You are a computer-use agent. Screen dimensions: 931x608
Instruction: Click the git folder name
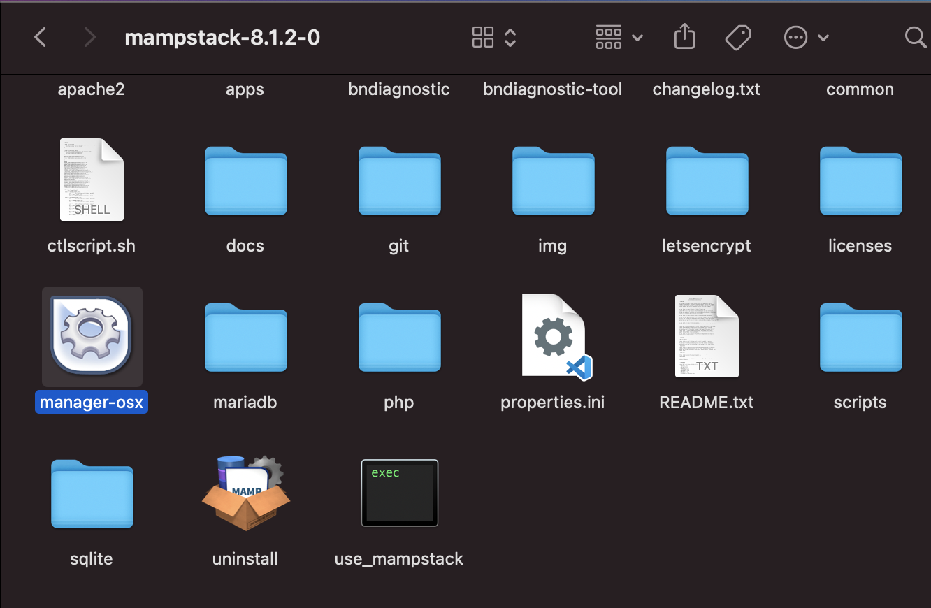point(399,246)
